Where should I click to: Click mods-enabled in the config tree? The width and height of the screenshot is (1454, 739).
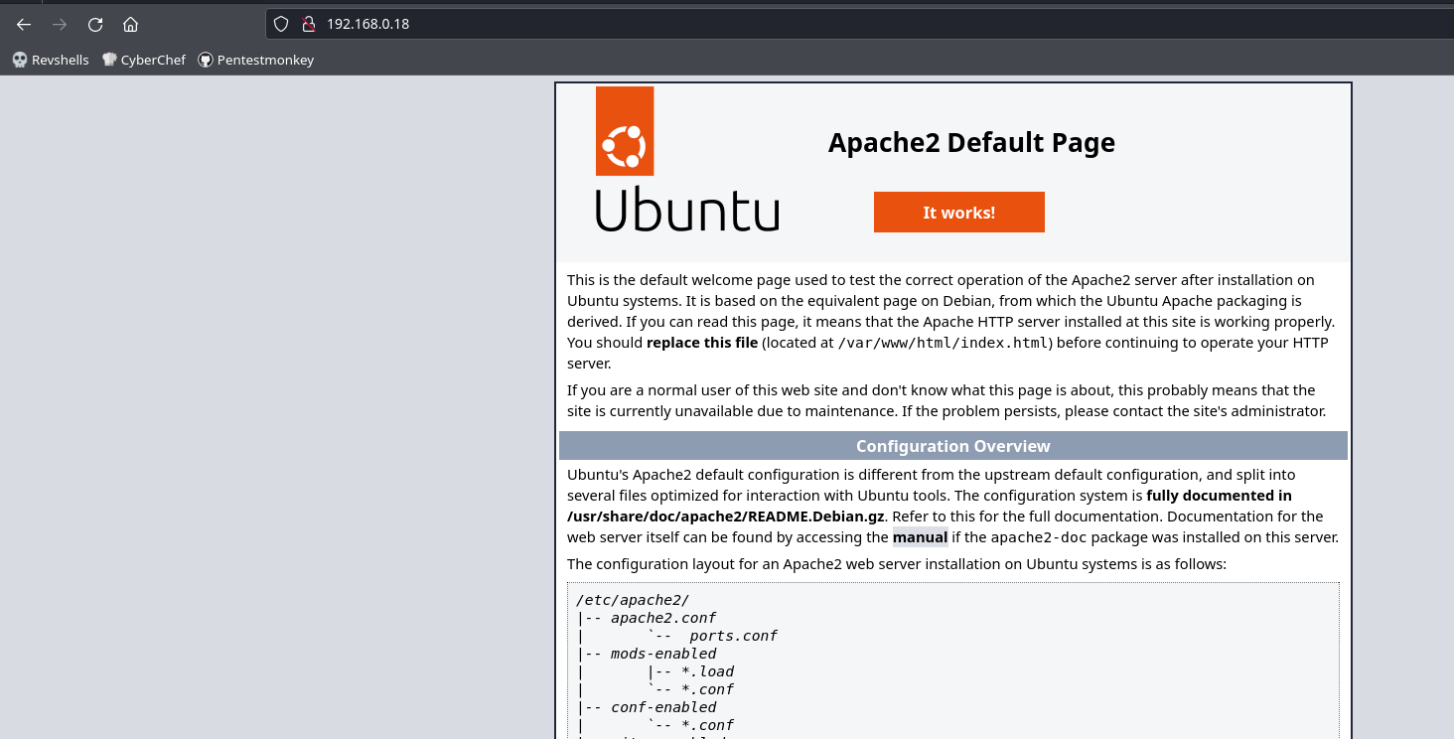tap(663, 654)
